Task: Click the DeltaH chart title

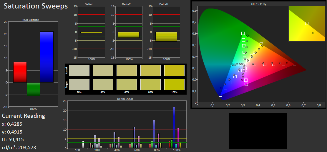Action: point(164,4)
